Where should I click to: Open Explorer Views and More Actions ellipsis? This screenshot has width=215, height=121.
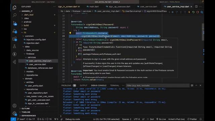(54, 7)
